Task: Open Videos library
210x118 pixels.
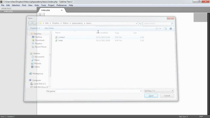Action: [x=37, y=67]
